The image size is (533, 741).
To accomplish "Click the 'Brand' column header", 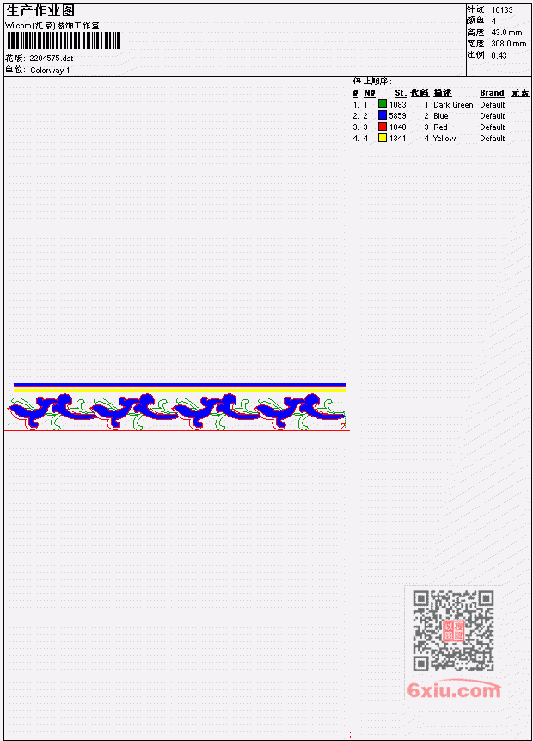I will click(492, 93).
